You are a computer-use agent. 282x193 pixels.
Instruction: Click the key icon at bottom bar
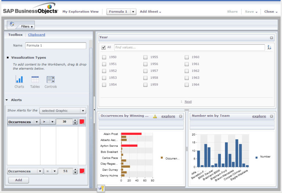pyautogui.click(x=100, y=188)
